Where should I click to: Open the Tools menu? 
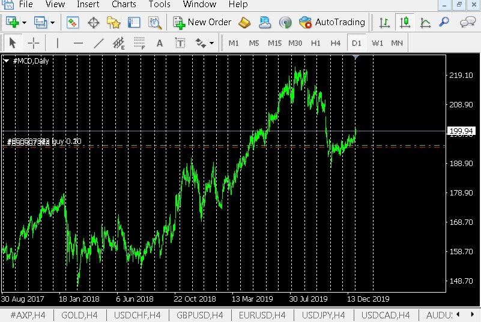[x=160, y=4]
